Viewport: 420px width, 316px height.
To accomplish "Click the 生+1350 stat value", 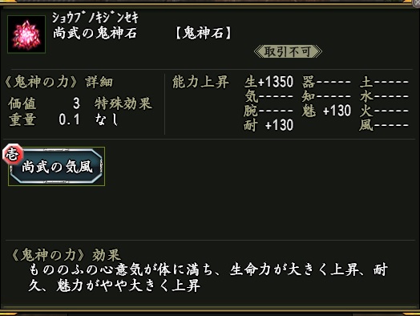I will coord(269,82).
